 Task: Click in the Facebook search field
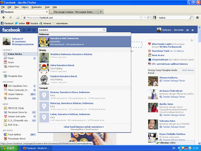[x=70, y=30]
